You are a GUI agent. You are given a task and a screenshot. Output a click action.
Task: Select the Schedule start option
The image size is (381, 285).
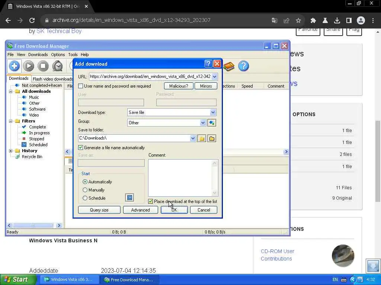[x=85, y=198]
